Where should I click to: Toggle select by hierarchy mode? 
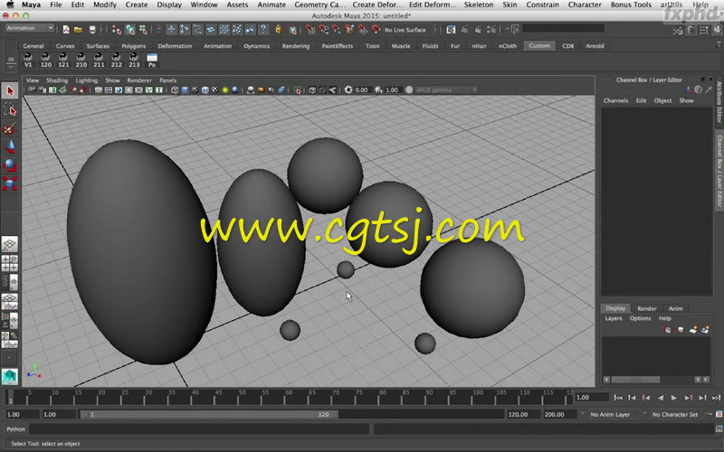pos(117,30)
